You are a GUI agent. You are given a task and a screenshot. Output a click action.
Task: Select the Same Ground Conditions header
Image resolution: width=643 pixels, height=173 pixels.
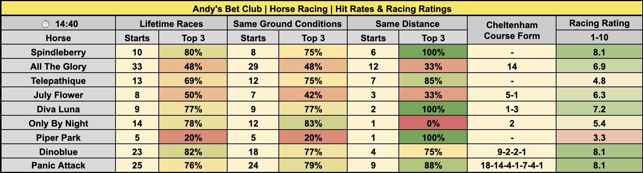point(287,24)
